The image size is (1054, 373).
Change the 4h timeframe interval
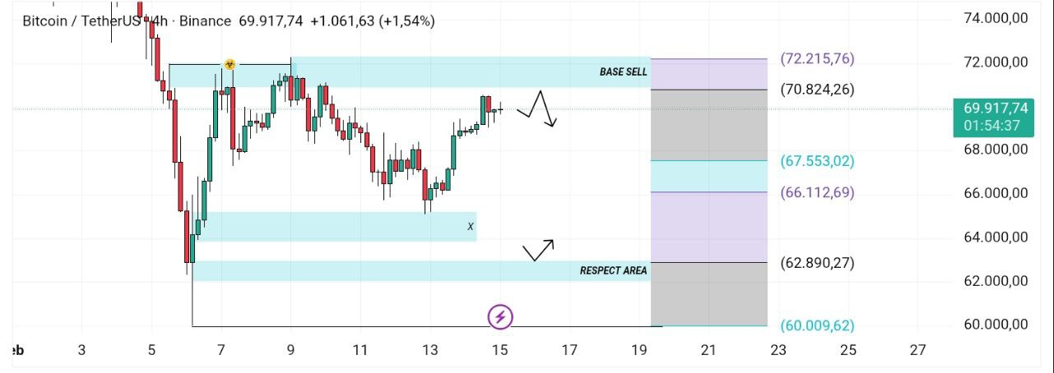pyautogui.click(x=158, y=21)
